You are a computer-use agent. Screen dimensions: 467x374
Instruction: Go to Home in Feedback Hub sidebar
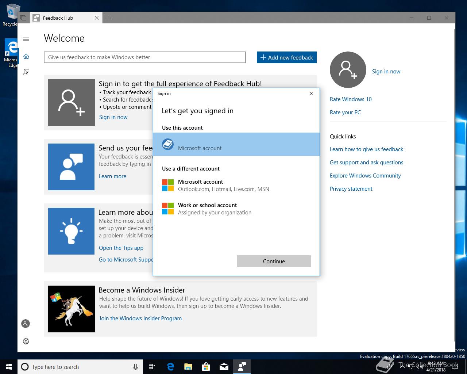26,56
